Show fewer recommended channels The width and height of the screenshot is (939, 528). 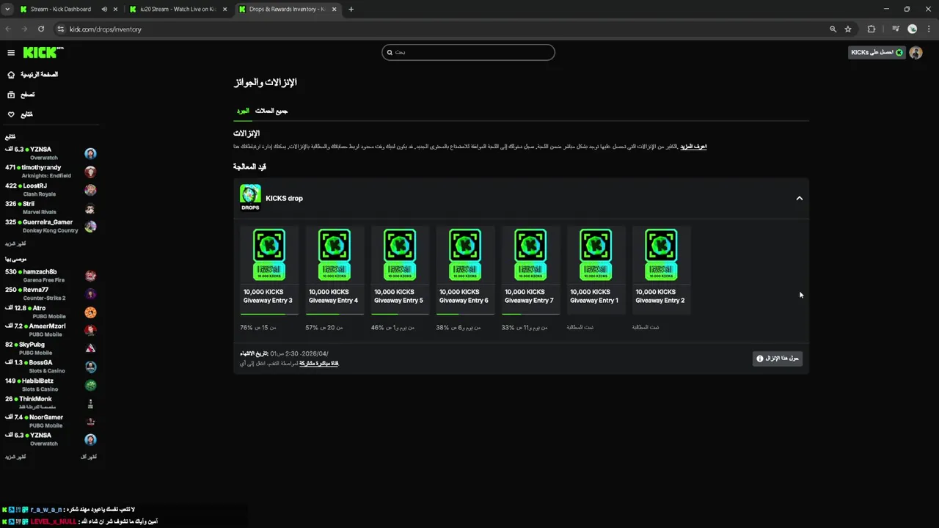(x=89, y=457)
